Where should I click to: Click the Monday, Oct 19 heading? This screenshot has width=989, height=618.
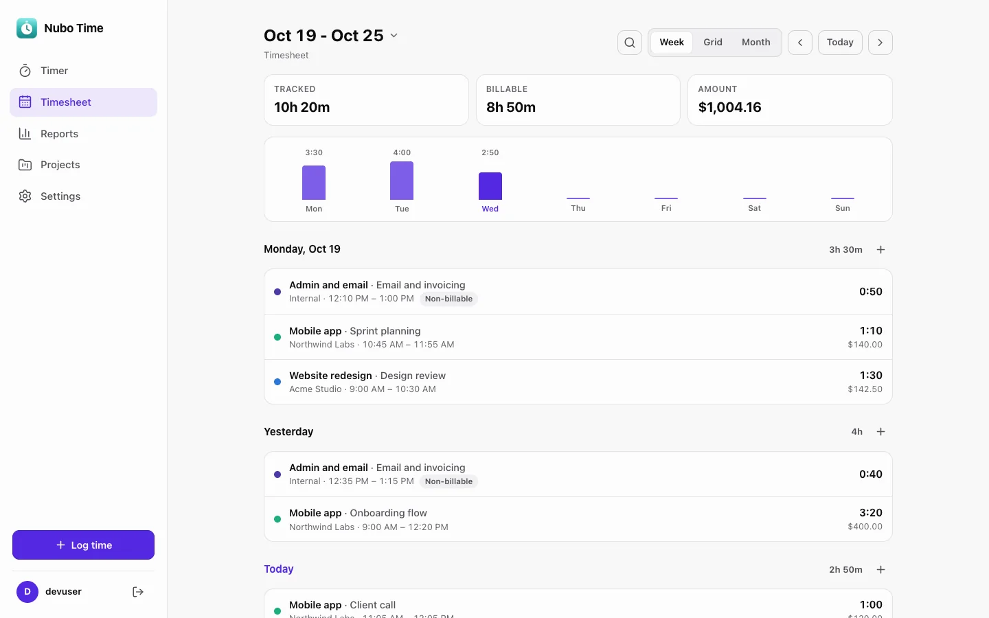(x=302, y=249)
